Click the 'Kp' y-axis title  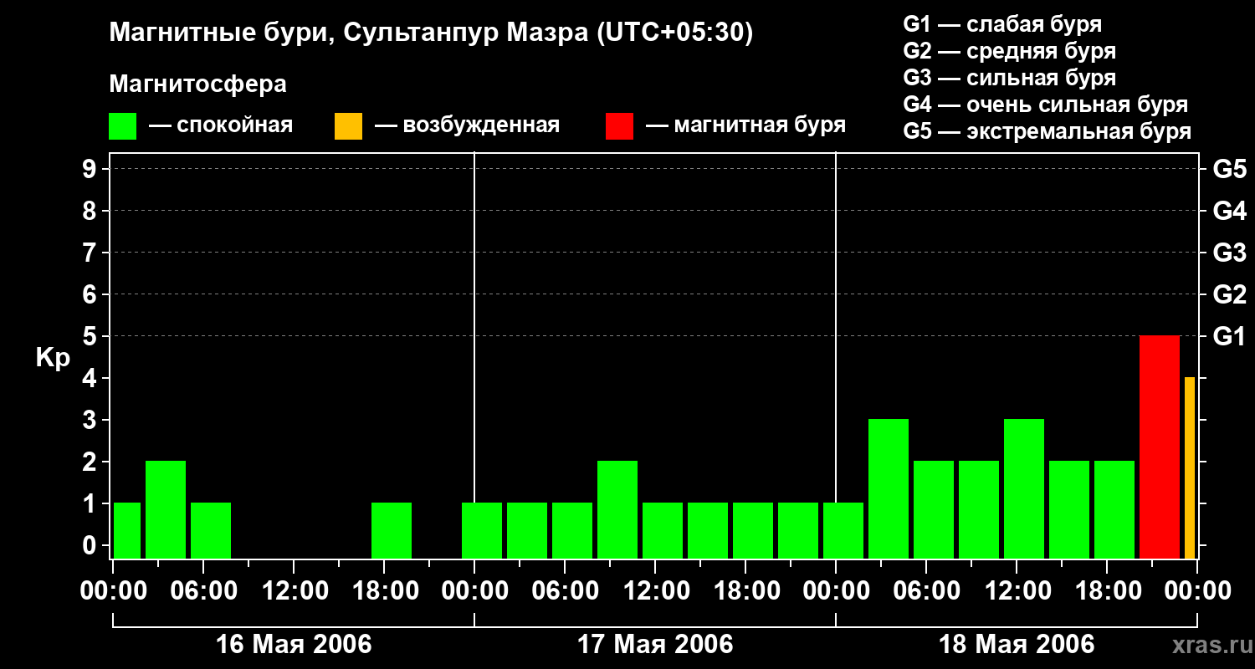tap(53, 358)
